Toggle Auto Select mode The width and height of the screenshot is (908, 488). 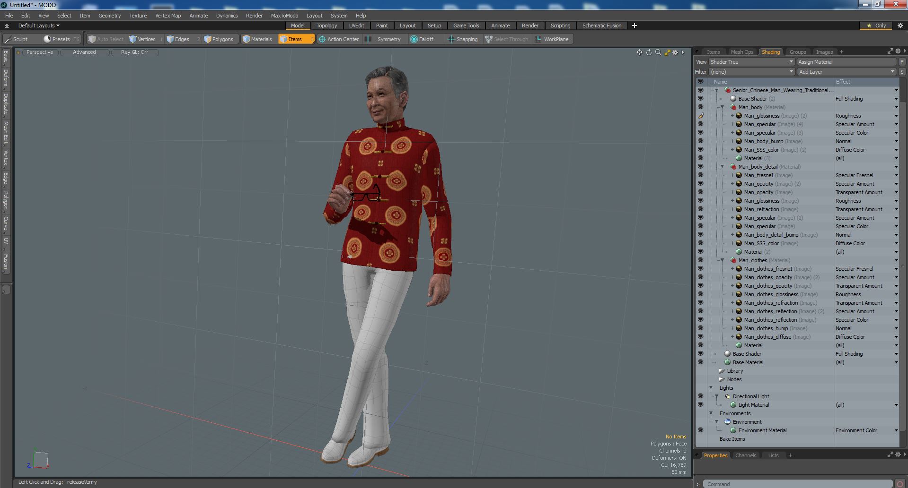(106, 39)
